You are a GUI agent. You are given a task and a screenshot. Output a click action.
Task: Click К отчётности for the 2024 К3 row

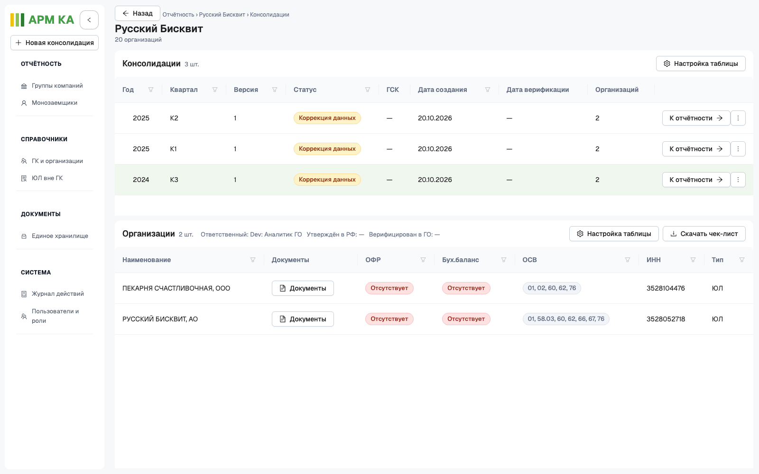coord(696,180)
